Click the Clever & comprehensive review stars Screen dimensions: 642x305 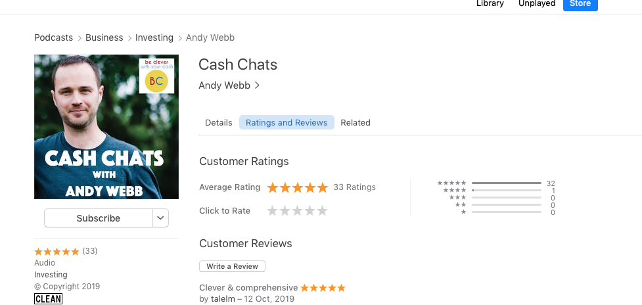[323, 288]
